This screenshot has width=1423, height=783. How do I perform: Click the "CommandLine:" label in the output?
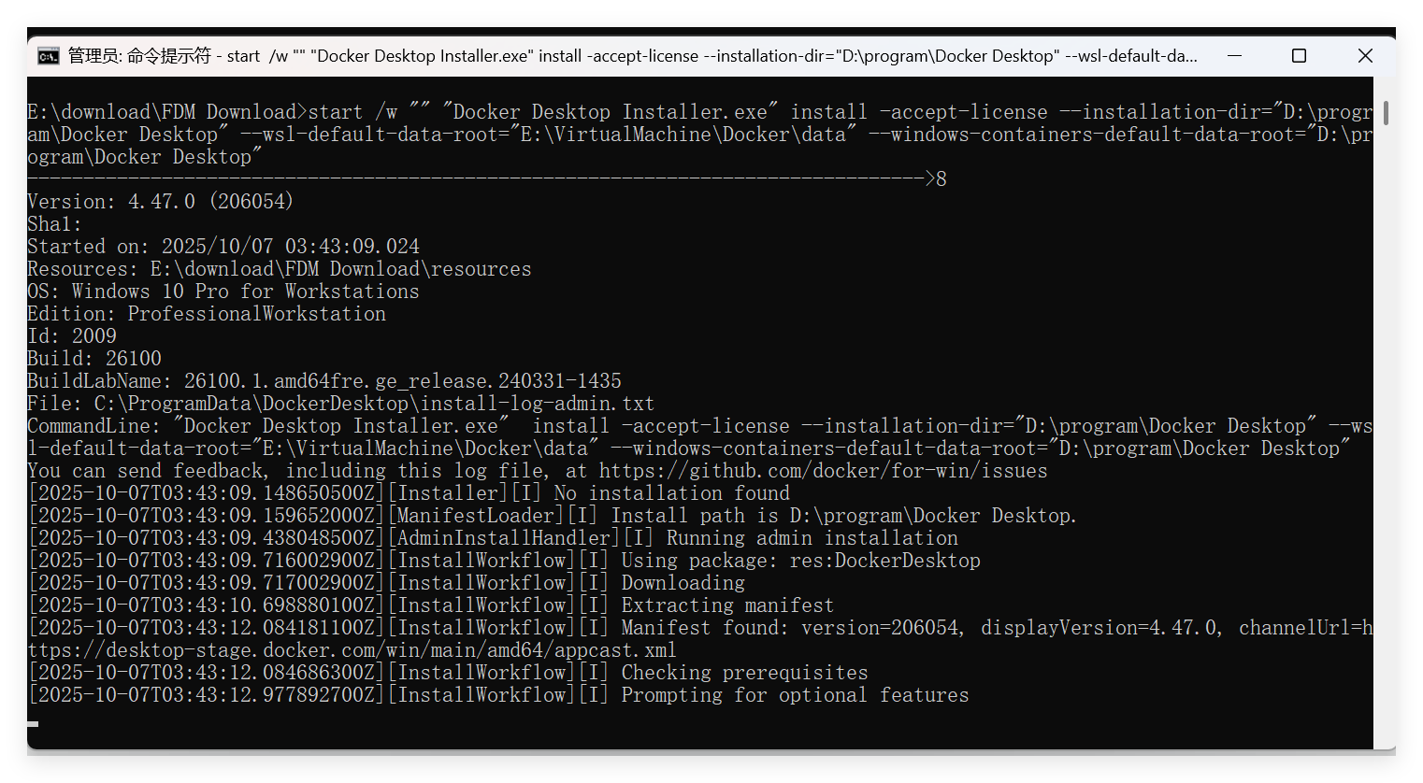coord(94,426)
